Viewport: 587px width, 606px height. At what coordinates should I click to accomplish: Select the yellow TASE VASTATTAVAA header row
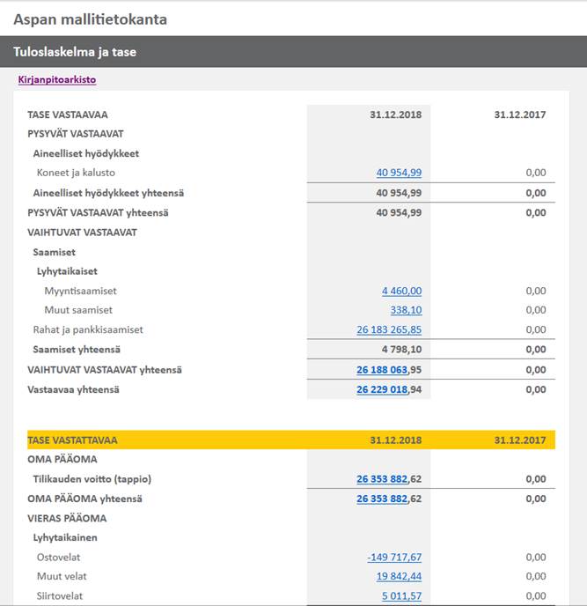point(291,440)
